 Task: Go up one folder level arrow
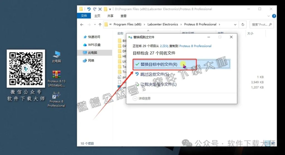click(x=100, y=25)
